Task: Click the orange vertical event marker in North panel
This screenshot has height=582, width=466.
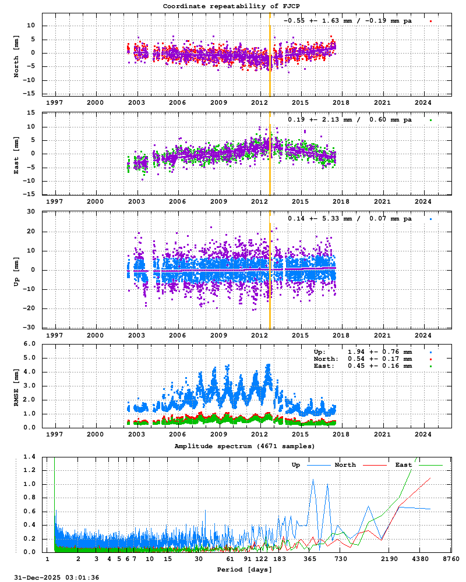Action: click(x=270, y=52)
